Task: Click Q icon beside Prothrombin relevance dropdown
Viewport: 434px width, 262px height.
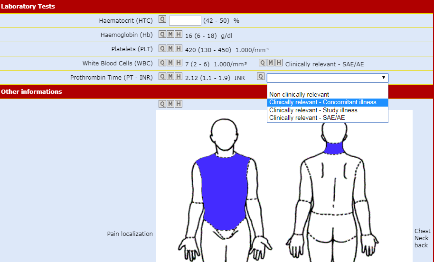Action: [x=261, y=76]
